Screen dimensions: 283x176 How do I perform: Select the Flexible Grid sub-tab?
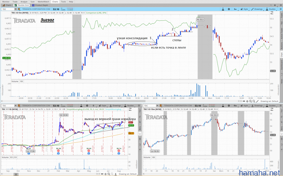22,5
